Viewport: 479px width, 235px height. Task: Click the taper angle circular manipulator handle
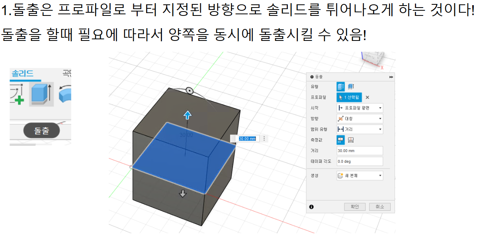pos(190,91)
